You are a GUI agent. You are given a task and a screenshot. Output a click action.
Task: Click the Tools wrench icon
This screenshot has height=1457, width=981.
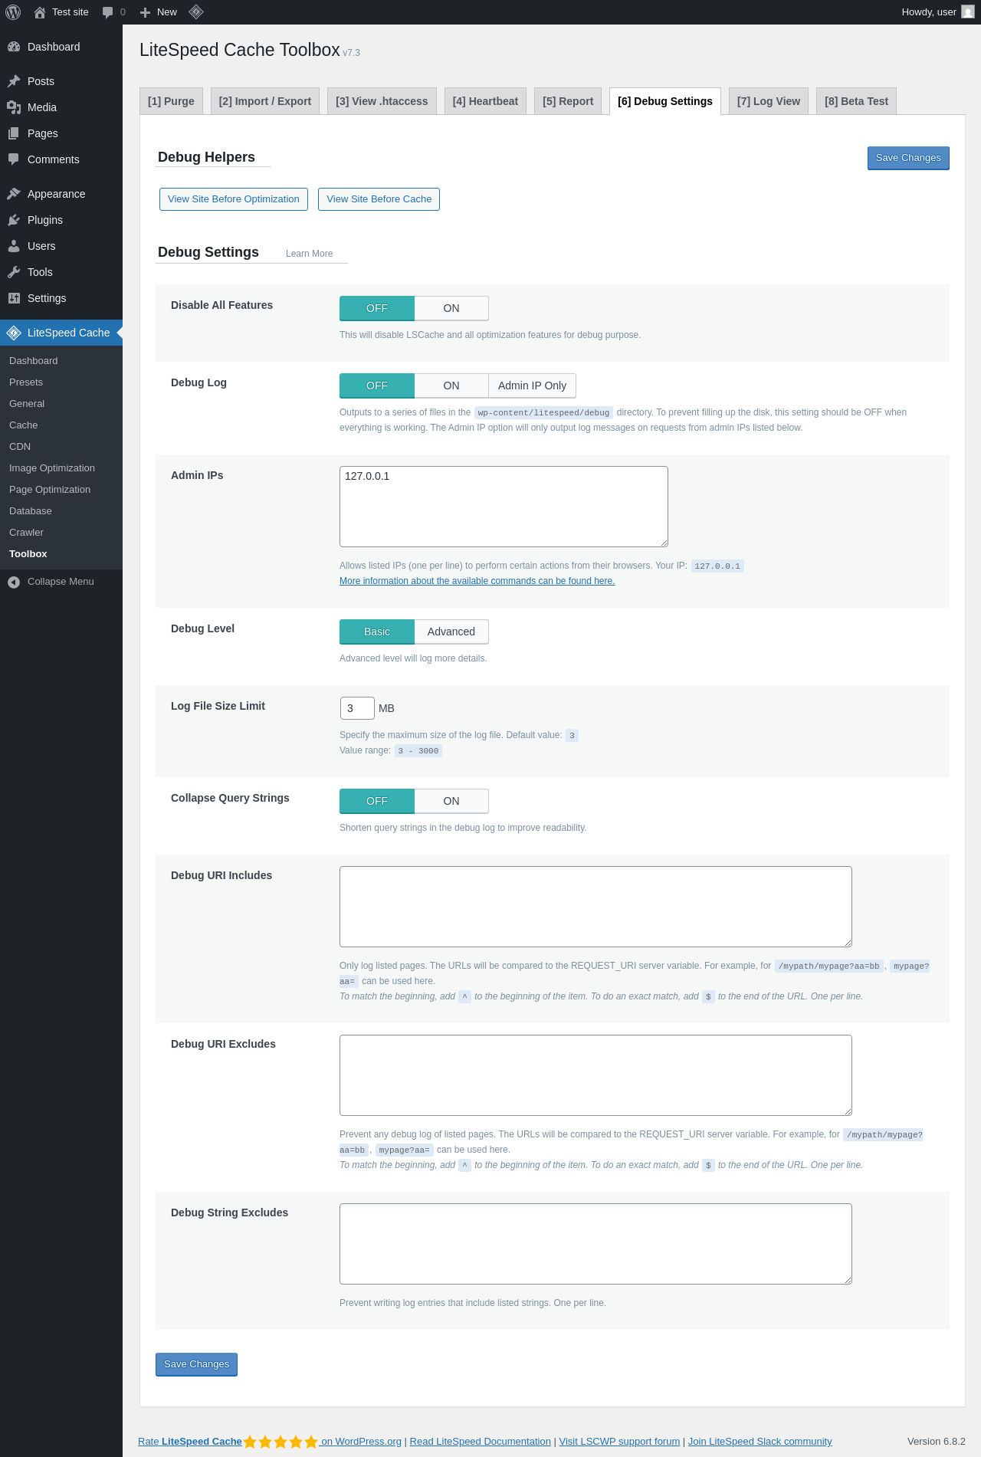click(14, 272)
